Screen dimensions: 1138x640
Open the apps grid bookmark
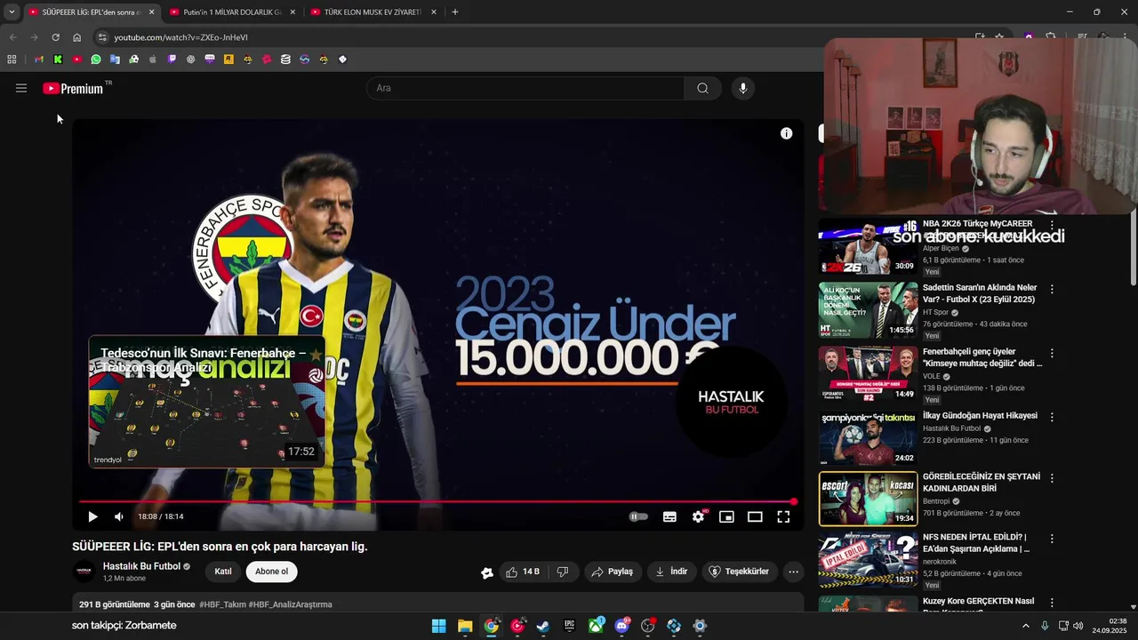(12, 60)
